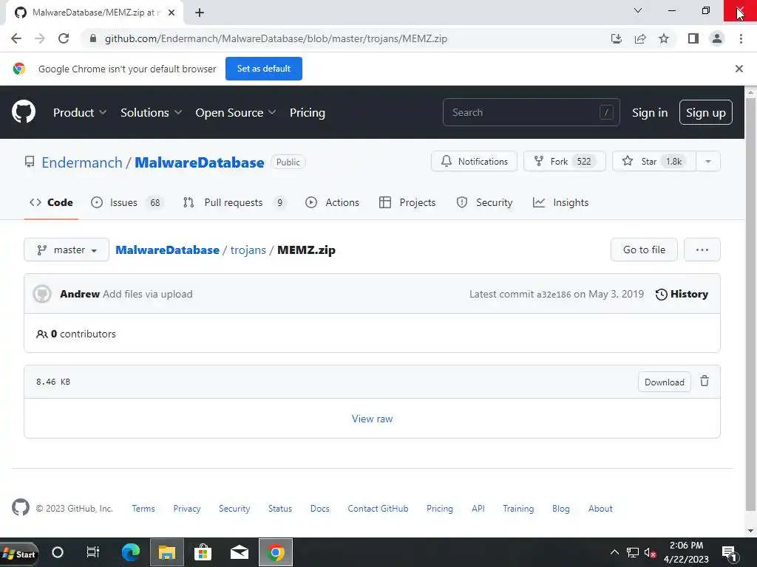Open the Pull requests tab

click(234, 202)
